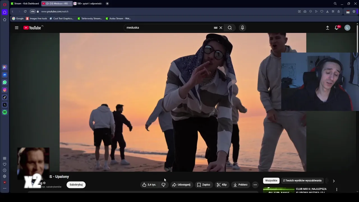
Task: Start voice search with the microphone icon
Action: pos(242,27)
